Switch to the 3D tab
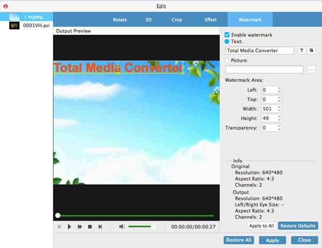 [x=148, y=20]
